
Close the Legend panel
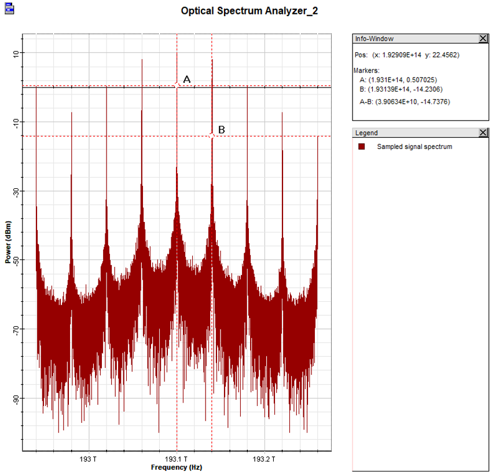click(x=483, y=133)
